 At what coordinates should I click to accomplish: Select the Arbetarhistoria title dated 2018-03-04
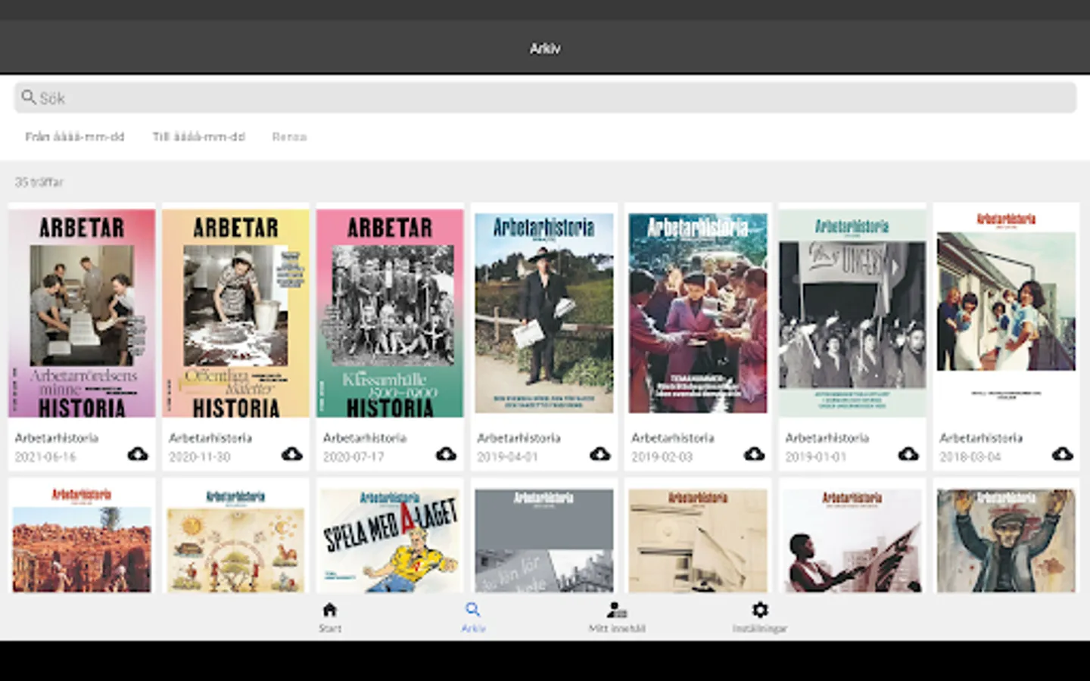pyautogui.click(x=981, y=438)
